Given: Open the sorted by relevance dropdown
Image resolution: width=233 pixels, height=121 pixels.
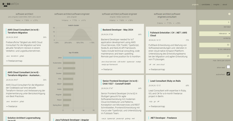Looking at the screenshot, I should coord(215,33).
